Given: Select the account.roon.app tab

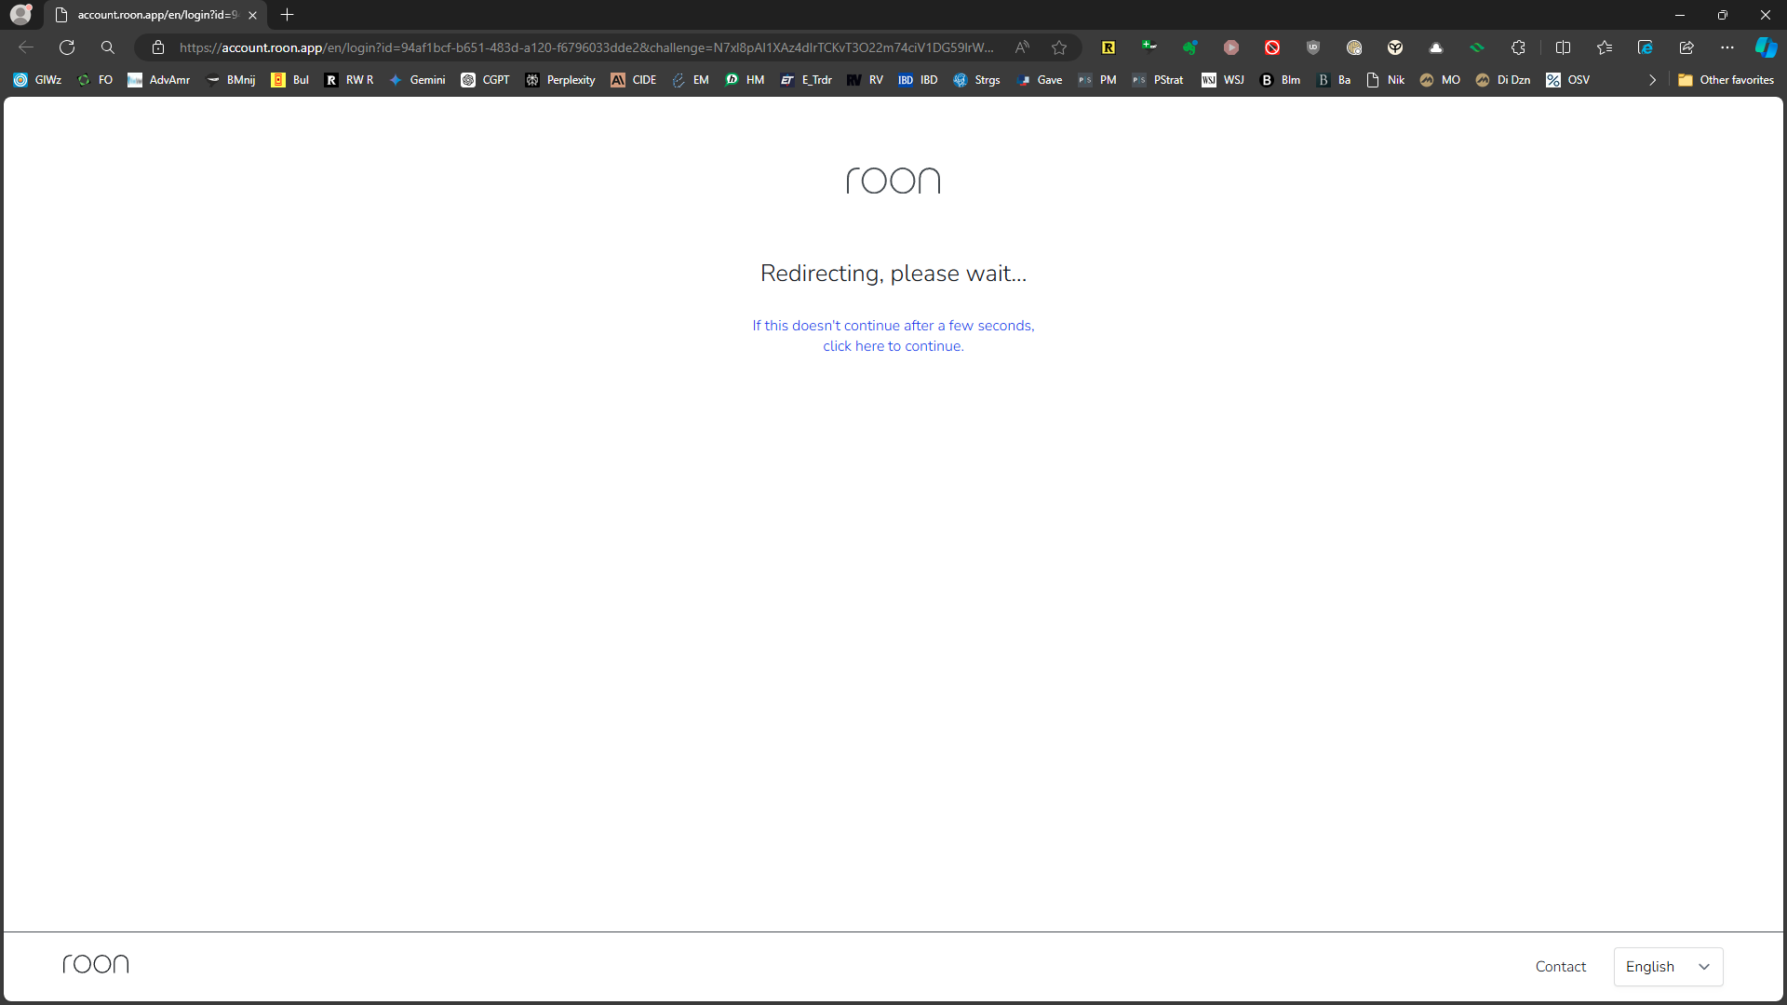Looking at the screenshot, I should 155,15.
